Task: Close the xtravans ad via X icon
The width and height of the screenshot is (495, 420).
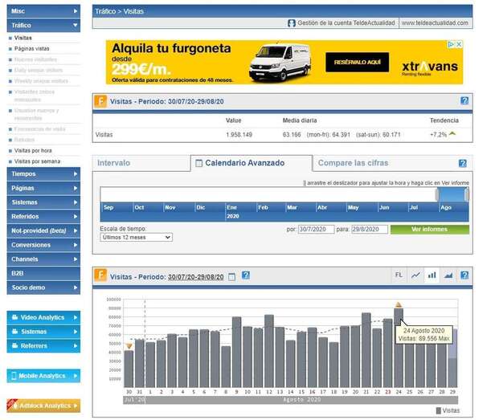Action: tap(459, 45)
